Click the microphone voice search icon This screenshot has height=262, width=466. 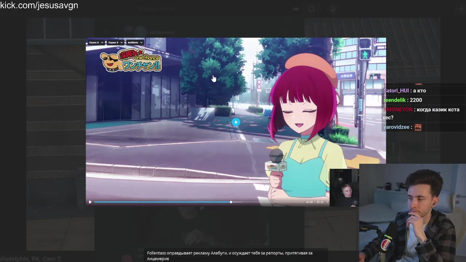333,9
